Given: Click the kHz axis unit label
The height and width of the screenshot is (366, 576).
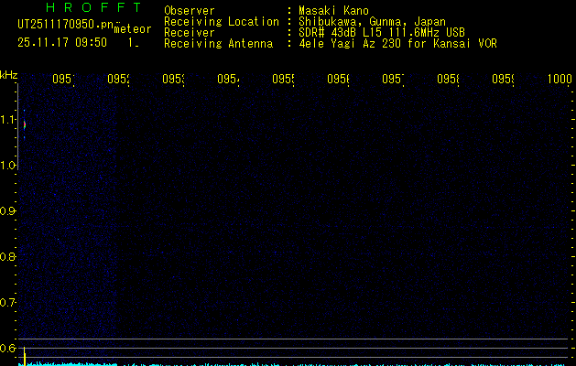Looking at the screenshot, I should point(8,75).
